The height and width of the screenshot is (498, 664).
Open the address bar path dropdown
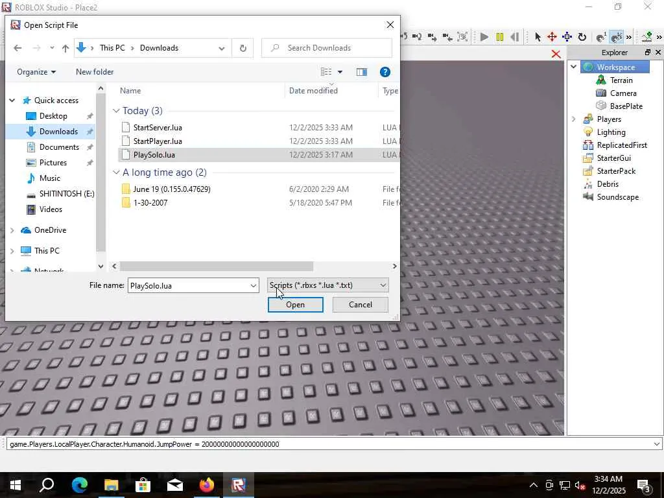click(x=222, y=48)
